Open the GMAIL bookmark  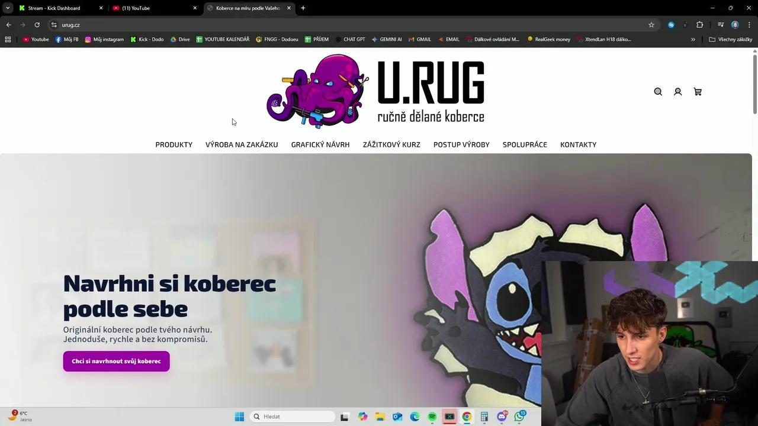(x=419, y=40)
